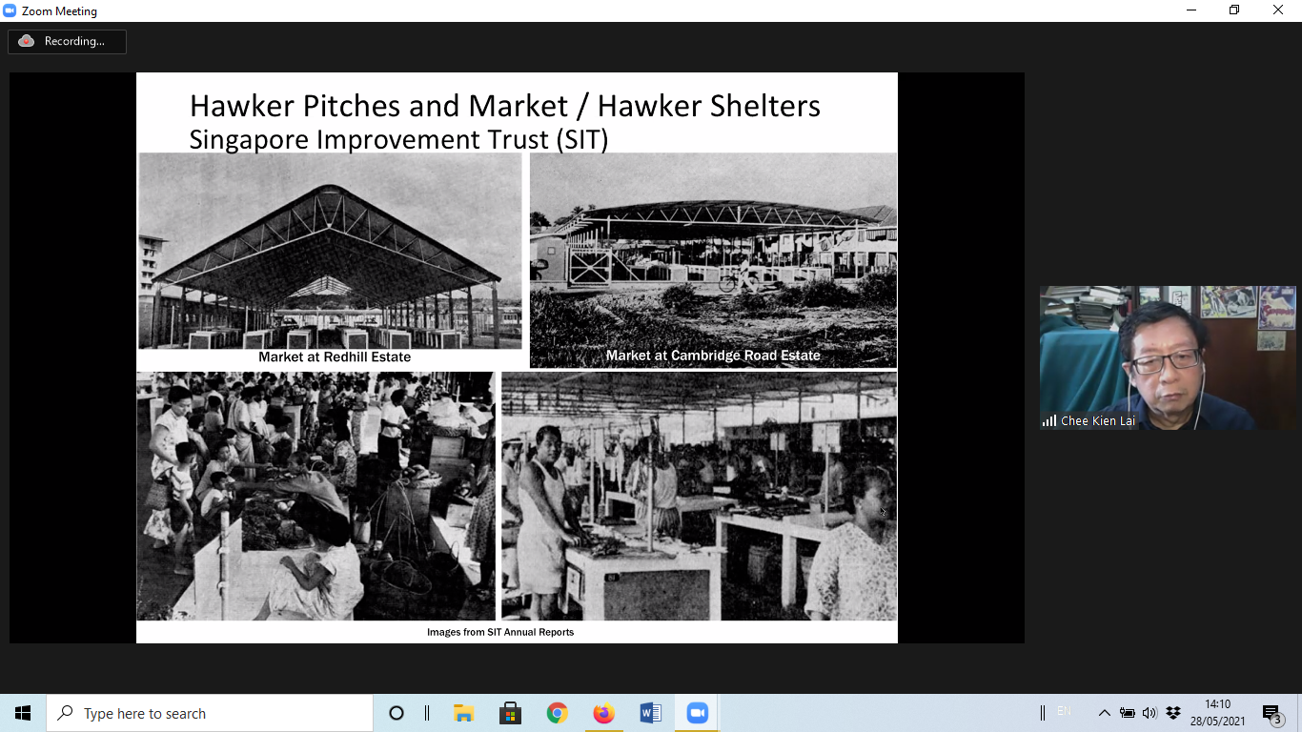Click the Dropbox tray icon

click(x=1173, y=713)
